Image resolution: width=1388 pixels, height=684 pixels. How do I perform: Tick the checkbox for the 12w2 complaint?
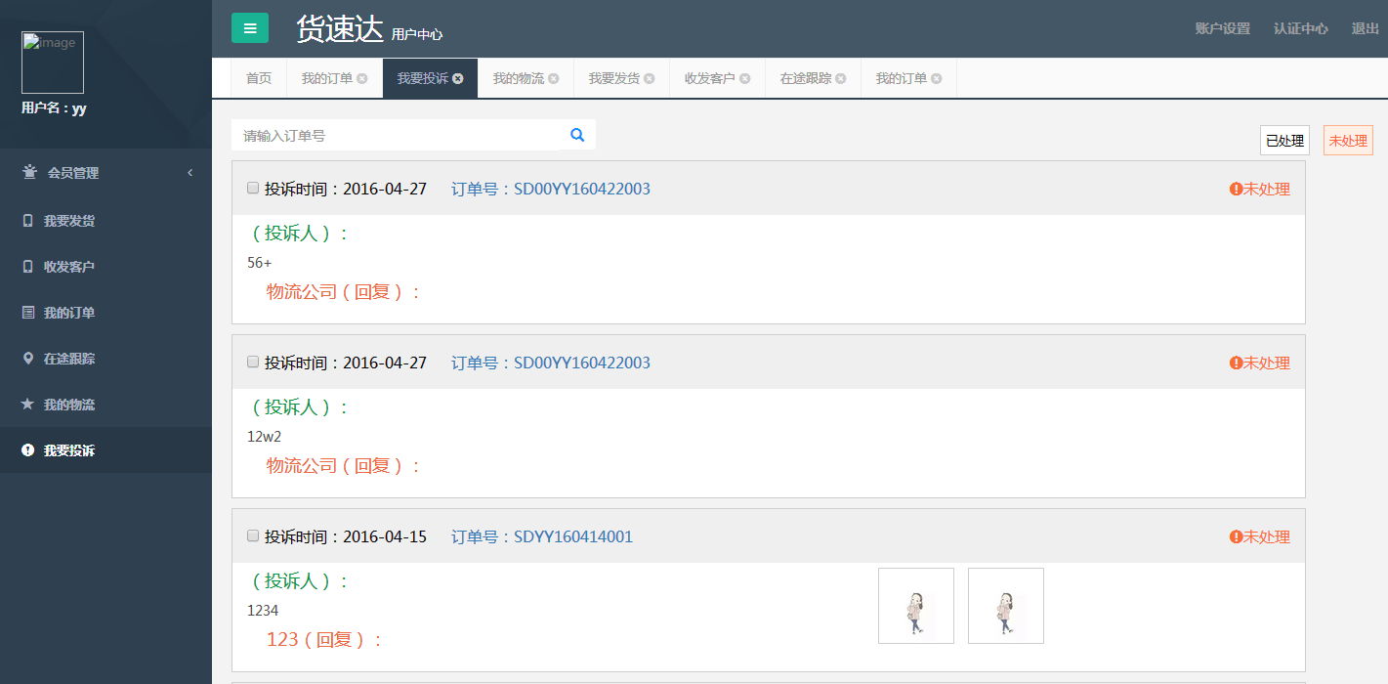click(253, 362)
